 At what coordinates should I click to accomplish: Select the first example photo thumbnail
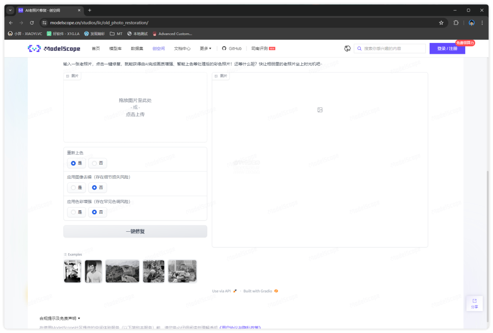(73, 271)
